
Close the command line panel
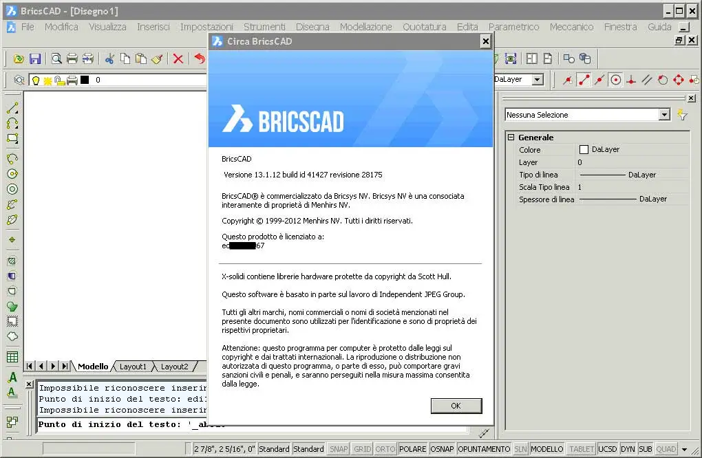[29, 384]
